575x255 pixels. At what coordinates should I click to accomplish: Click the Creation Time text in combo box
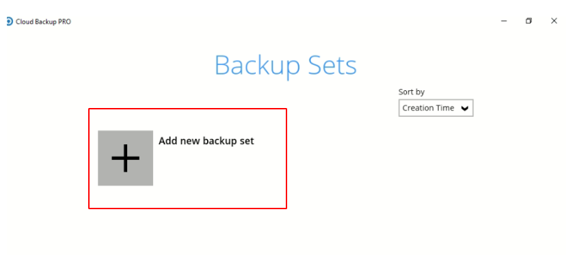point(428,108)
